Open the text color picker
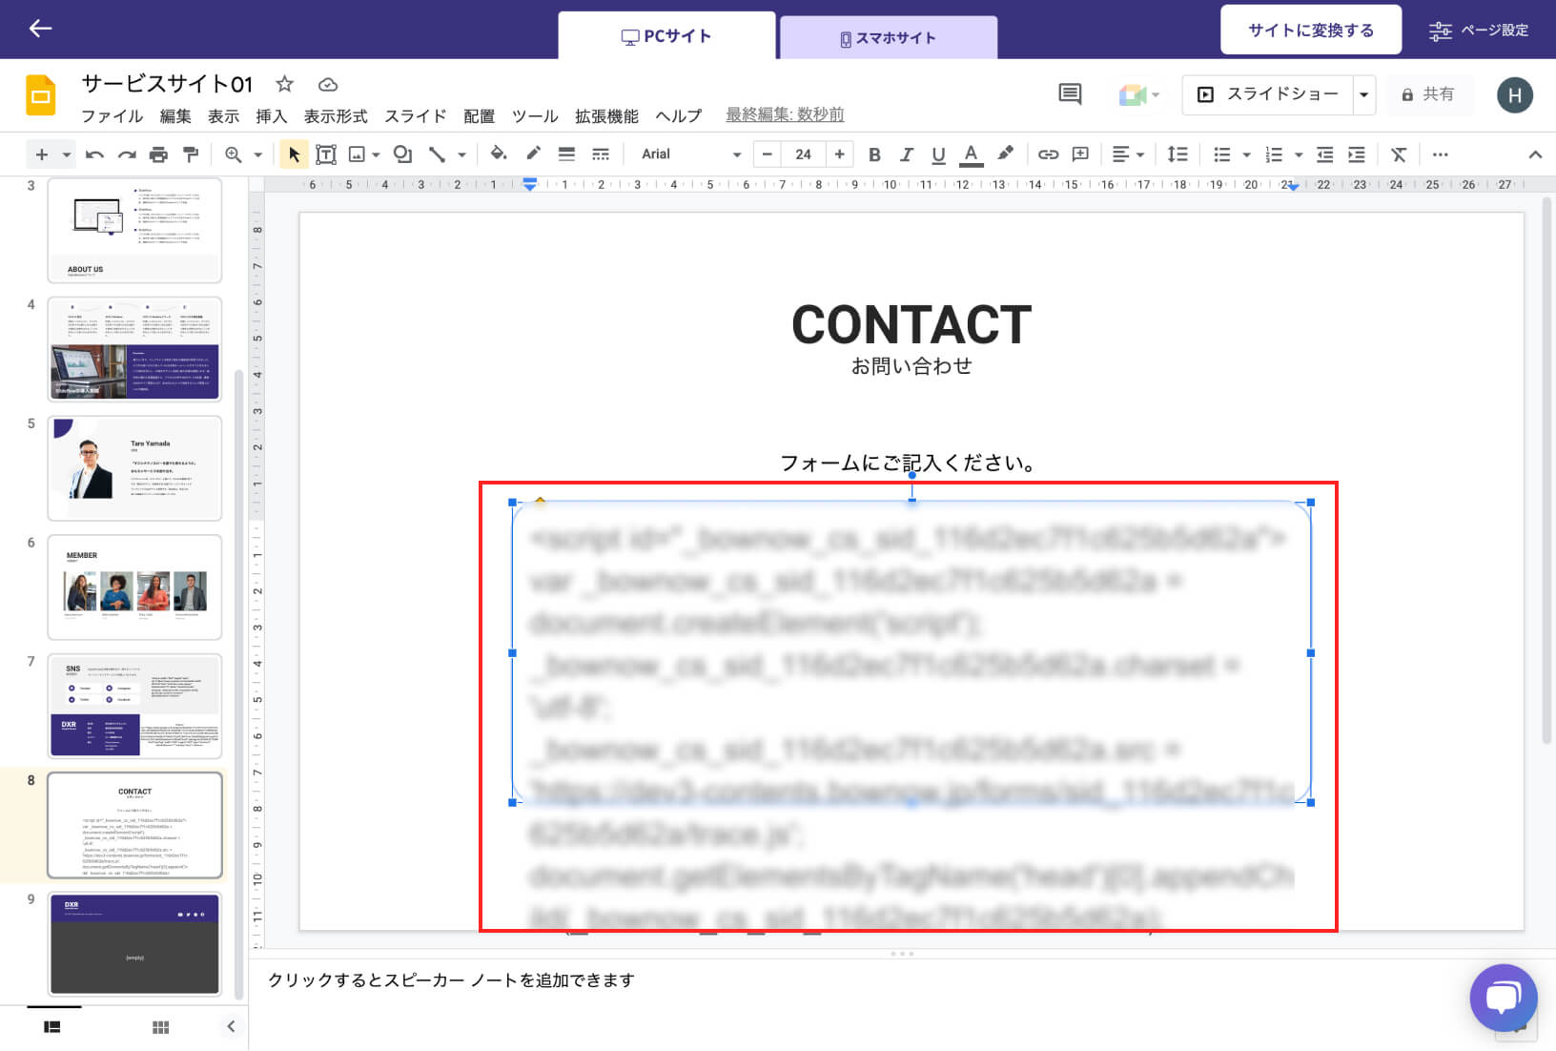The image size is (1556, 1051). tap(971, 155)
